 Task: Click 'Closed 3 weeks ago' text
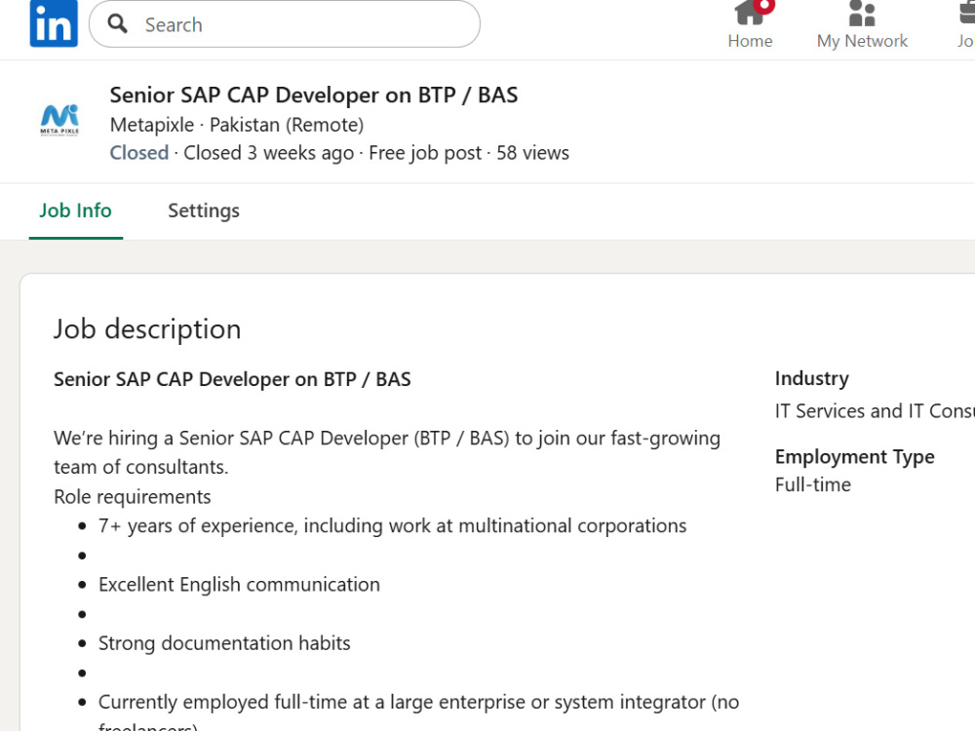[x=269, y=153]
